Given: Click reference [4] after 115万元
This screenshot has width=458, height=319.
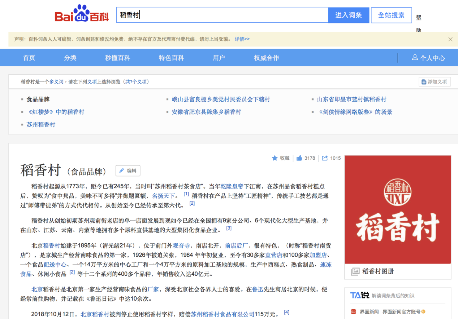Looking at the screenshot, I should pos(287,312).
